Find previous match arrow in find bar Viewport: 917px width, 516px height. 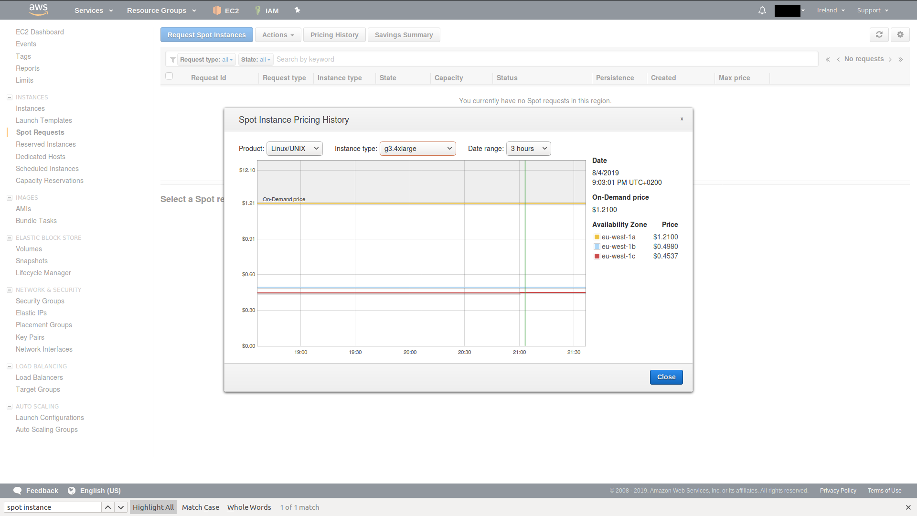pyautogui.click(x=108, y=507)
